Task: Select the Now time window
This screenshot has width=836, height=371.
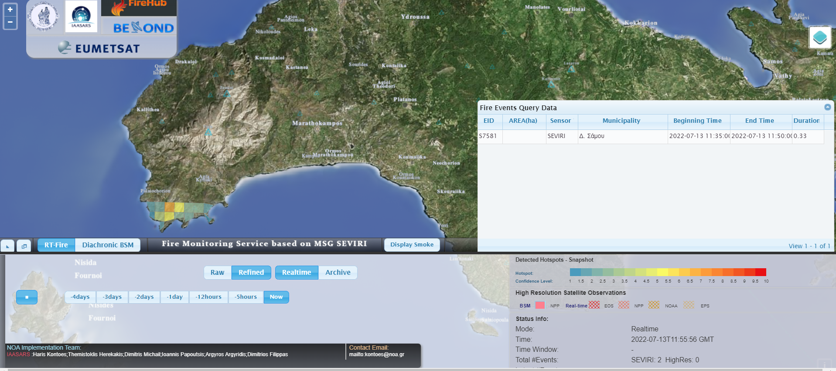Action: coord(276,297)
